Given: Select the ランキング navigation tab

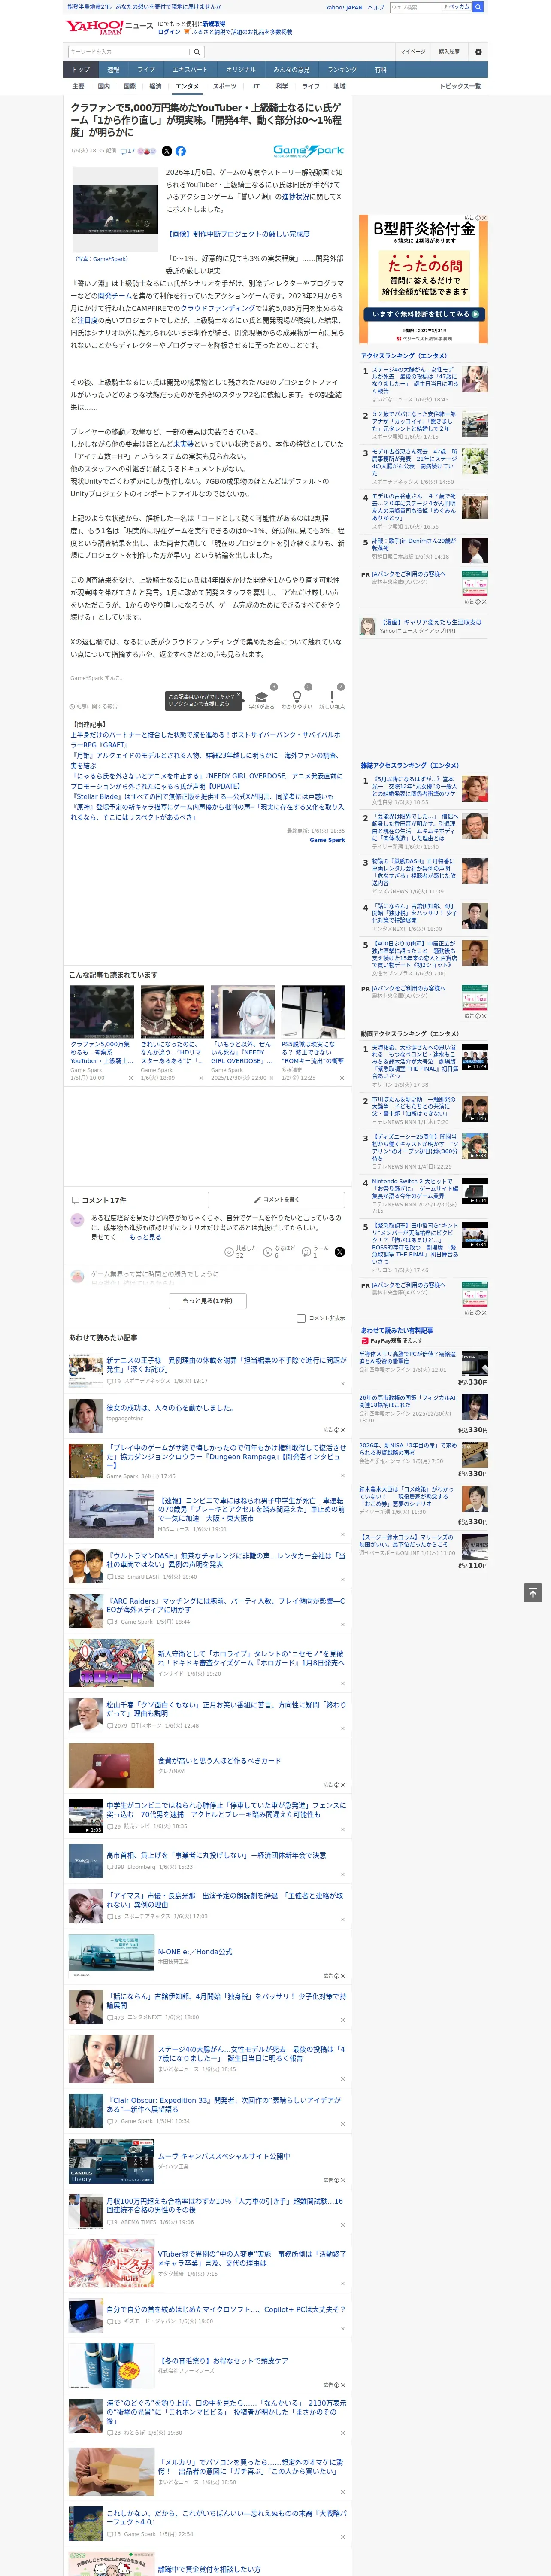Looking at the screenshot, I should tap(342, 70).
